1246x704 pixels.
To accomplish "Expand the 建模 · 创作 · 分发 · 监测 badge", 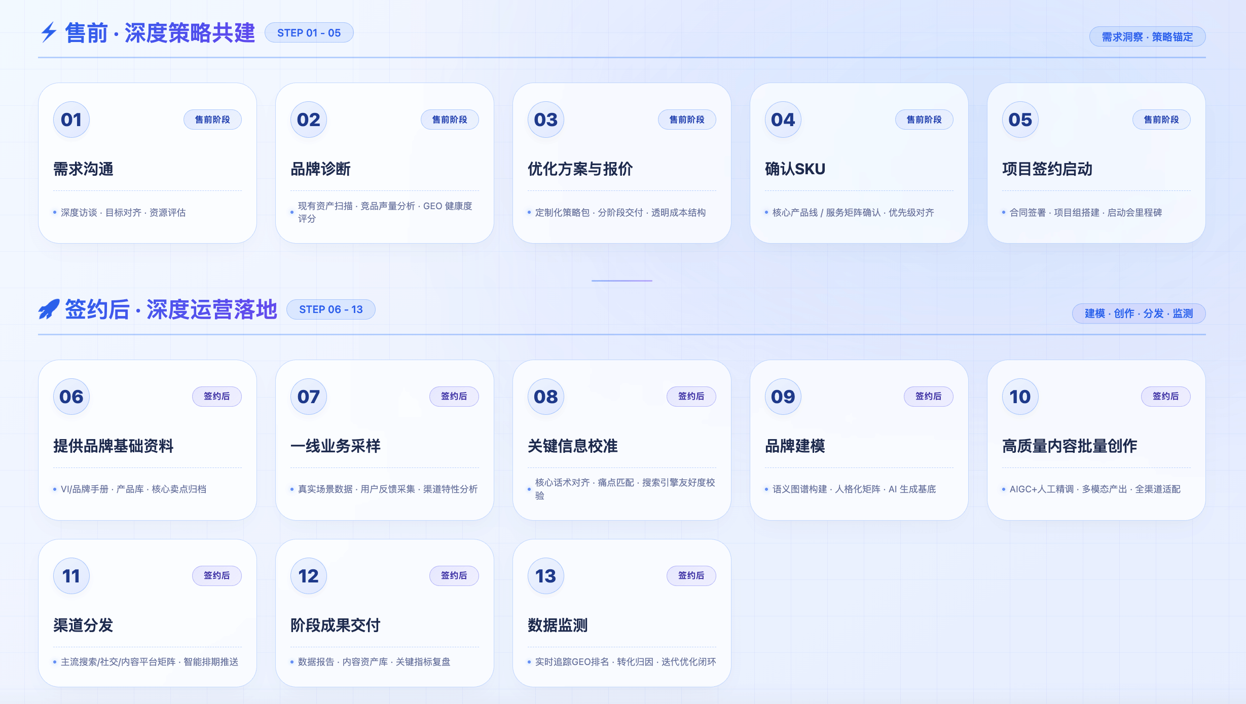I will [1138, 314].
